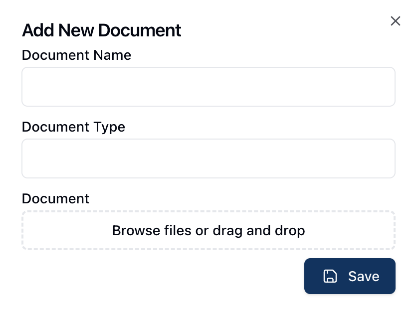Click the dashed-border file drop area

pyautogui.click(x=208, y=230)
